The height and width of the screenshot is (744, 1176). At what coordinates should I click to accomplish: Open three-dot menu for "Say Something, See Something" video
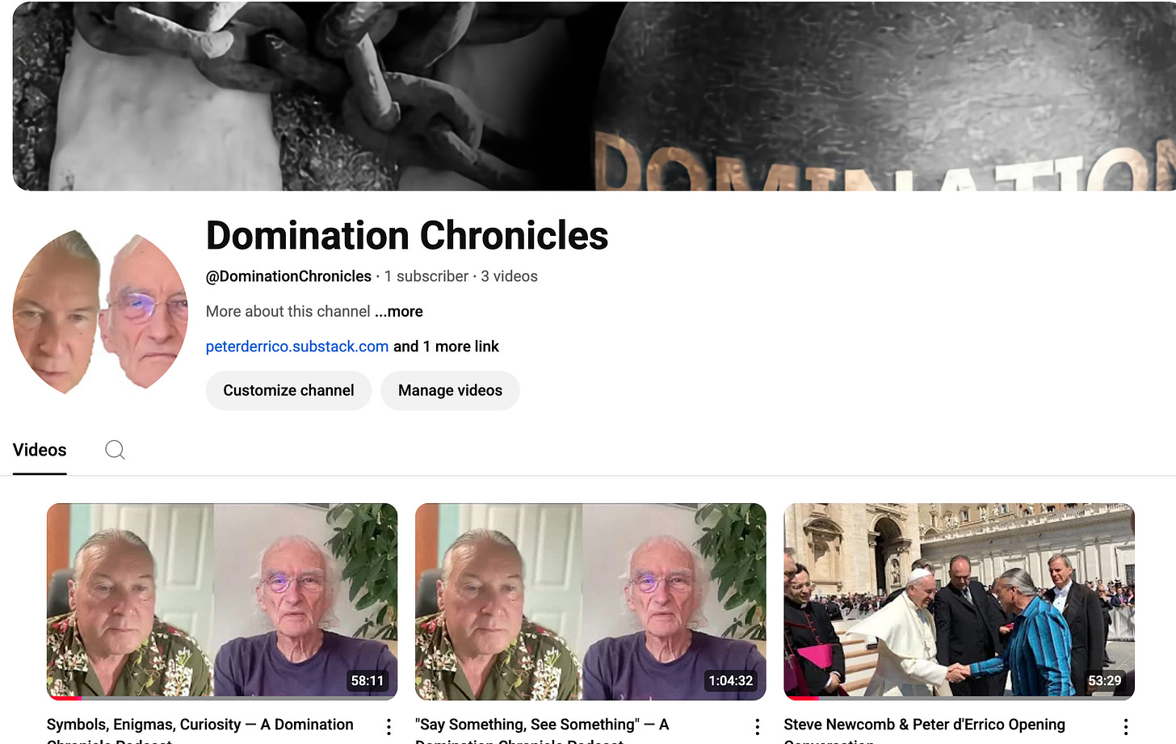pyautogui.click(x=757, y=726)
